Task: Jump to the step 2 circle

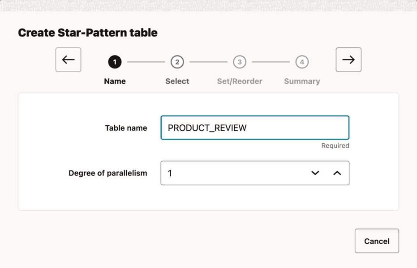Action: 177,62
